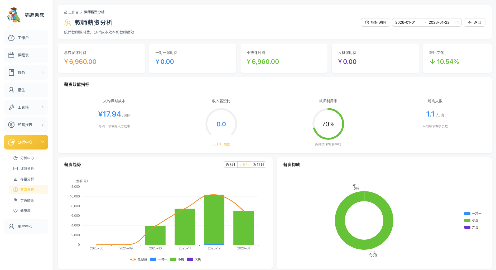The height and width of the screenshot is (270, 496).
Task: Click the 工具箱 wrench icon
Action: point(11,107)
